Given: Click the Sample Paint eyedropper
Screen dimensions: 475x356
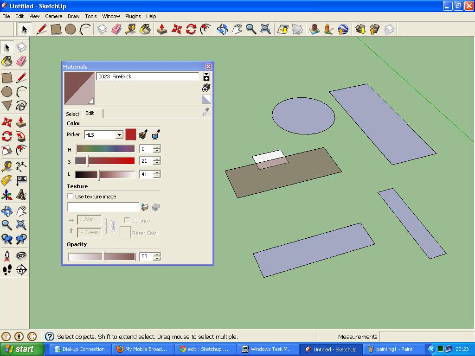Looking at the screenshot, I should [x=206, y=112].
